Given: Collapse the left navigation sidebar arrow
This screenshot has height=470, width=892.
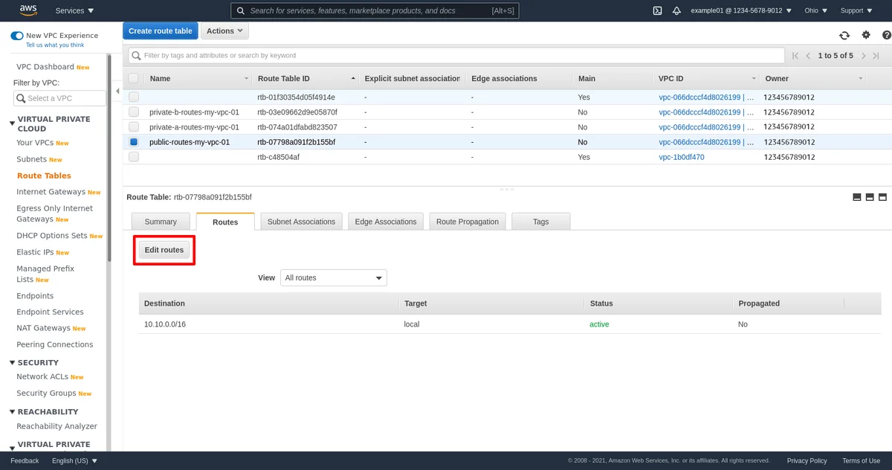Looking at the screenshot, I should point(117,91).
